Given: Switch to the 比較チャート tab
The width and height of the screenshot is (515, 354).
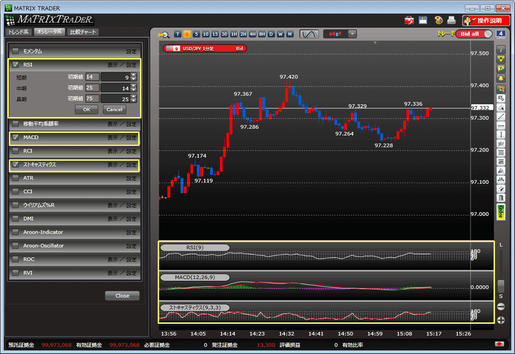Looking at the screenshot, I should coord(83,32).
